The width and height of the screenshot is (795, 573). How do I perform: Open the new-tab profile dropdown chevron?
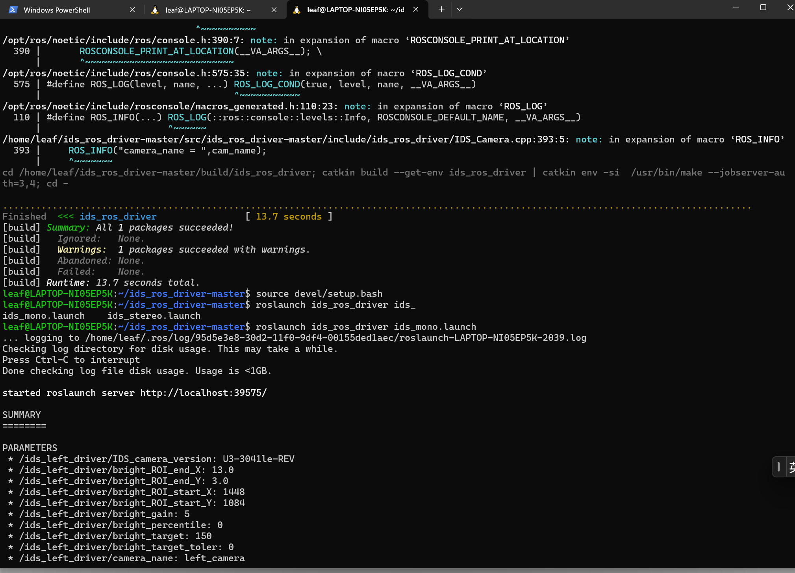tap(459, 9)
